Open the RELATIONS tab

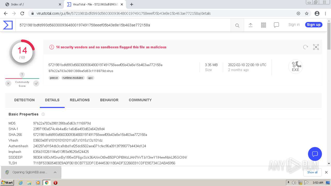[80, 100]
